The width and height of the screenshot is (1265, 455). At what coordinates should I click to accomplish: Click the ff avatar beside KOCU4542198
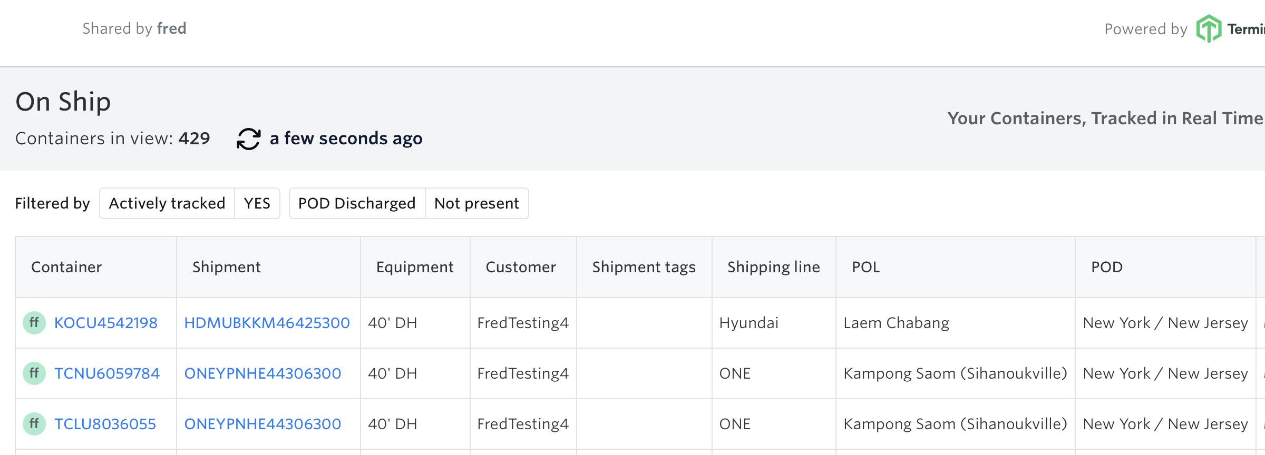[x=34, y=323]
